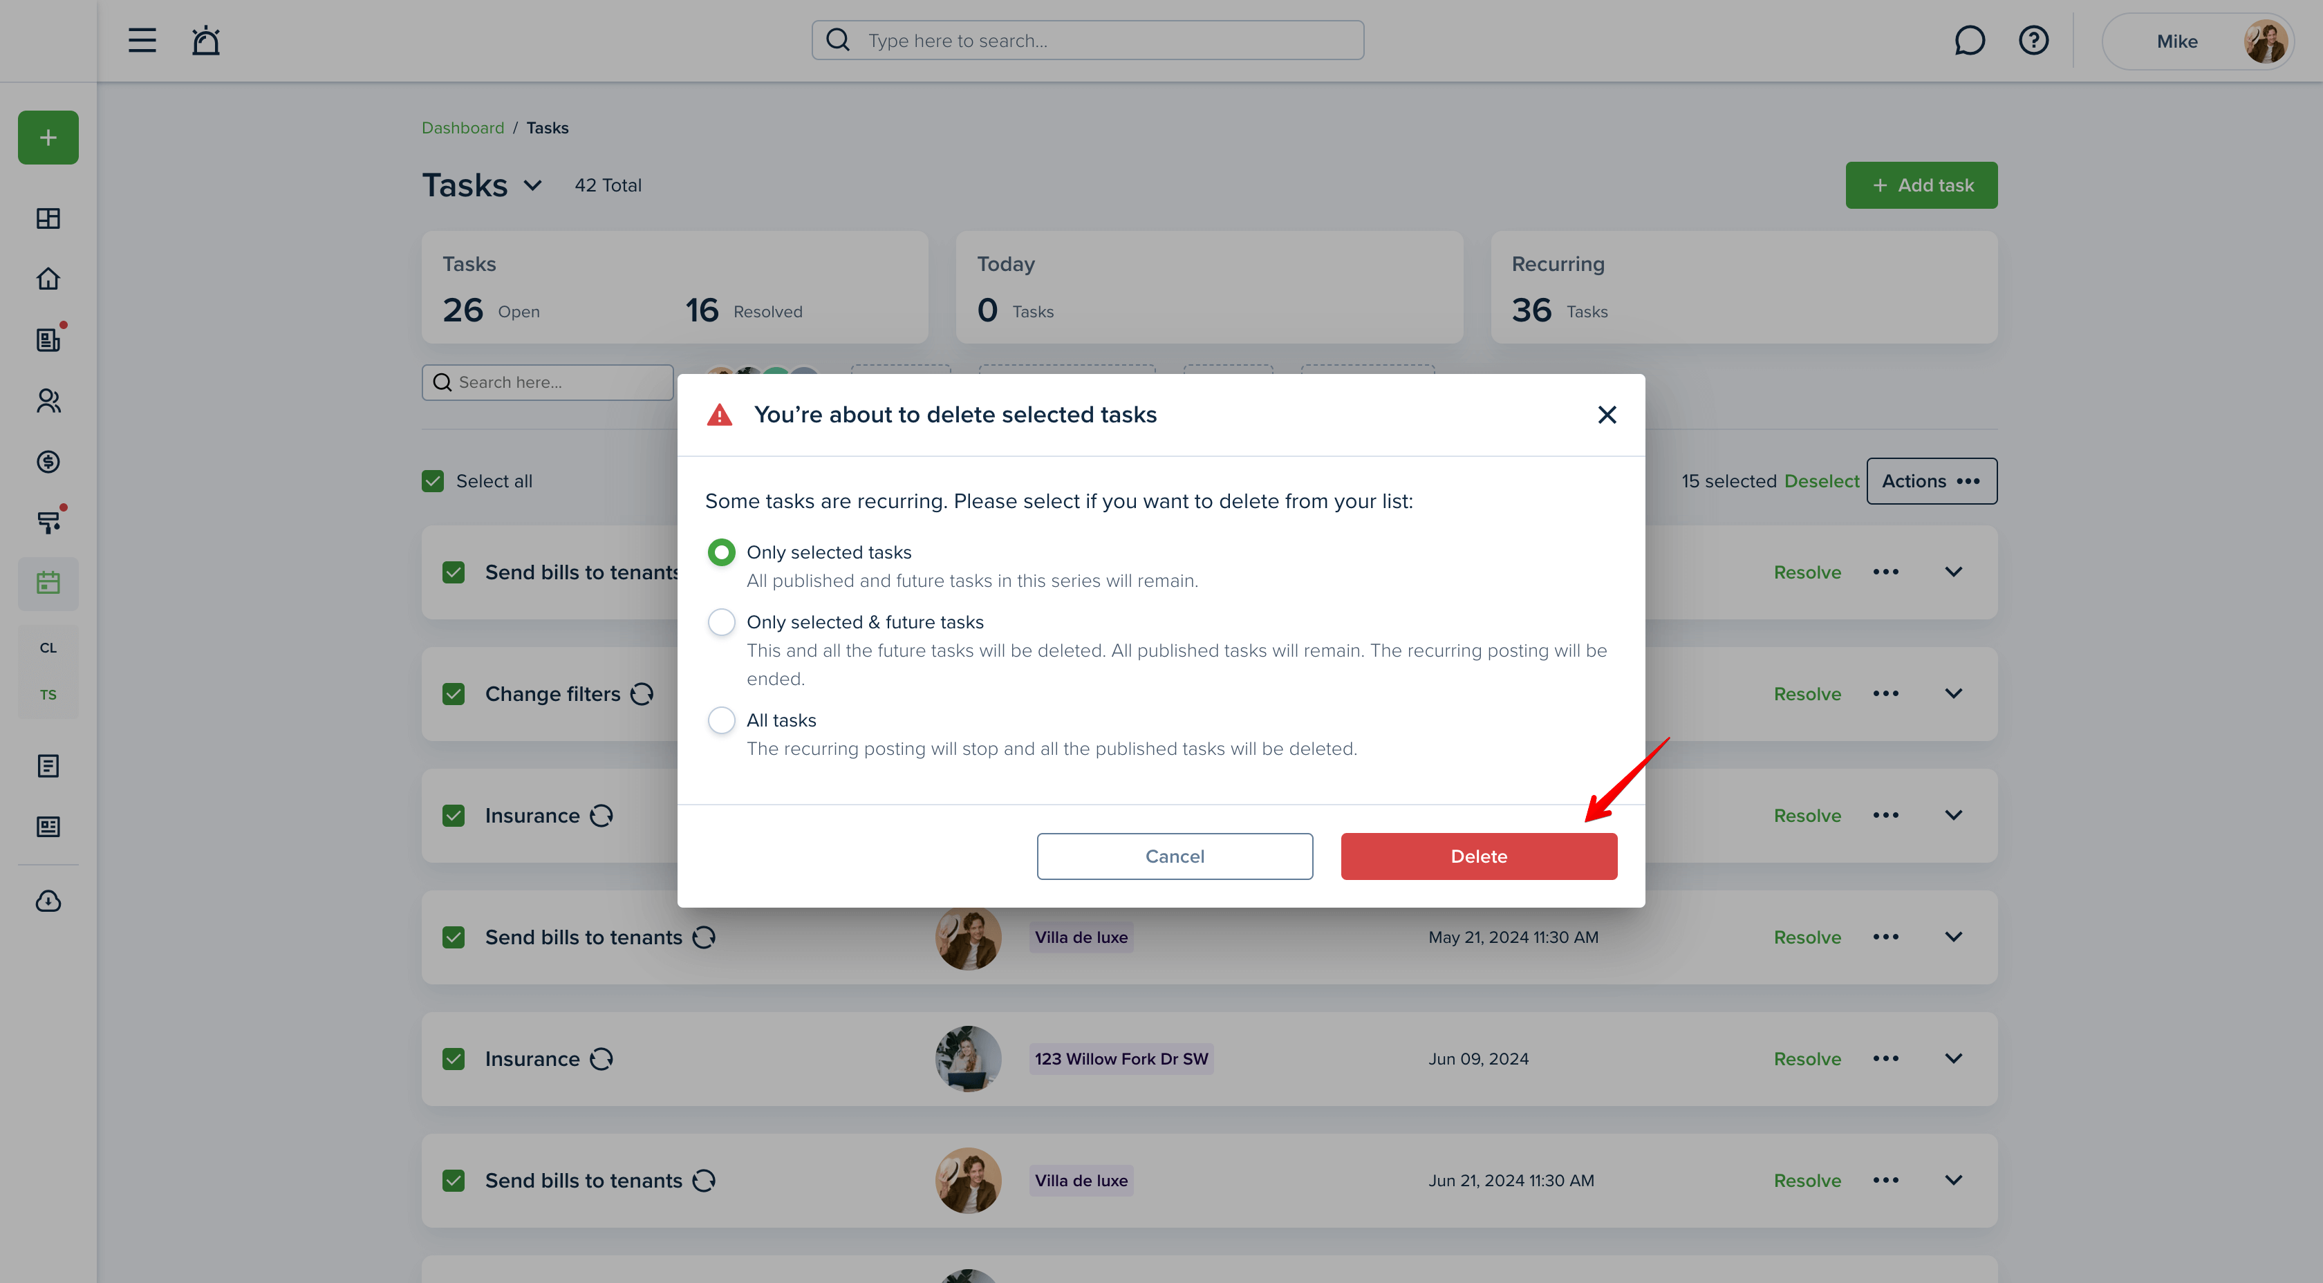Resolve the Jun 09 Insurance task

coord(1807,1058)
